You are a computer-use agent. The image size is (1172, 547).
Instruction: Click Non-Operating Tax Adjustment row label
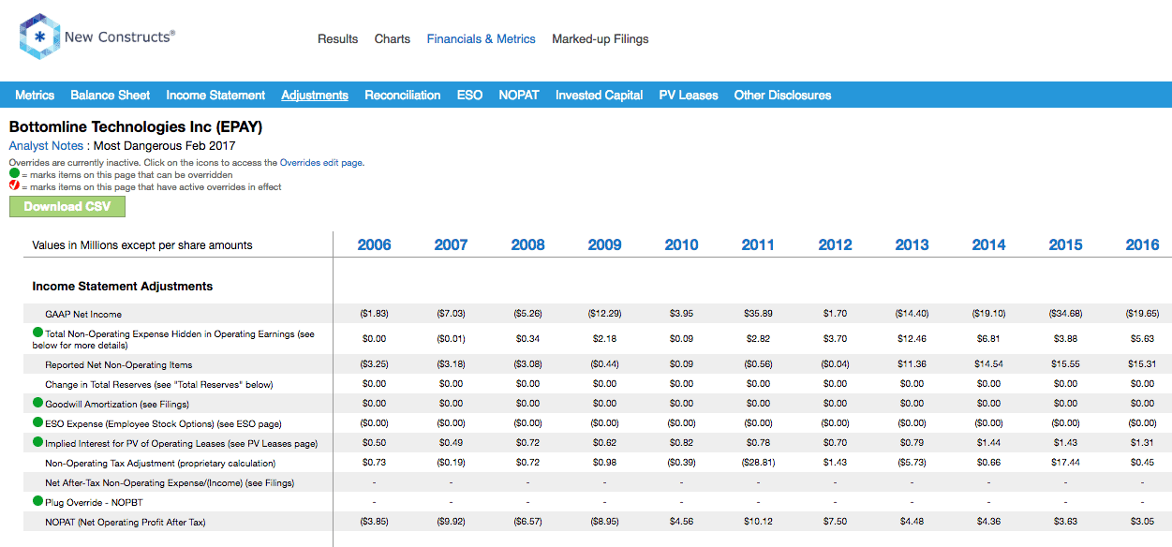pyautogui.click(x=160, y=463)
